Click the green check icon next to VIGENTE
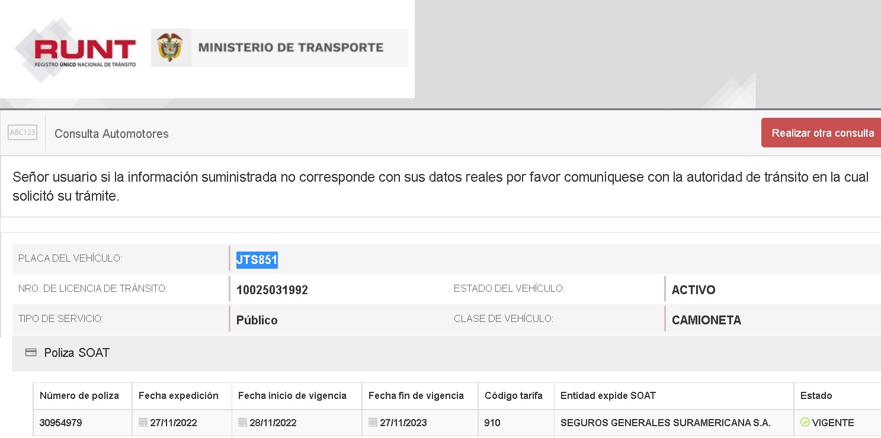881x438 pixels. click(x=805, y=423)
